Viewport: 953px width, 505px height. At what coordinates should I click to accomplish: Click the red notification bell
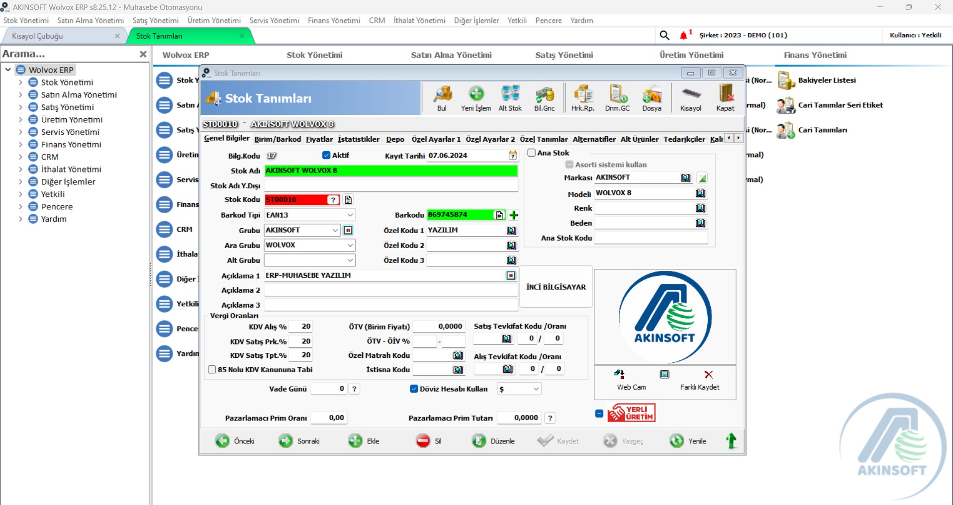684,35
